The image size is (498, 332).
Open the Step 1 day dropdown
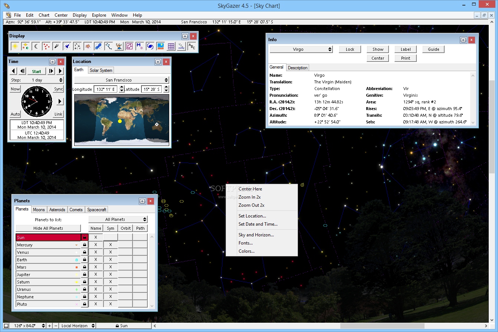(37, 80)
